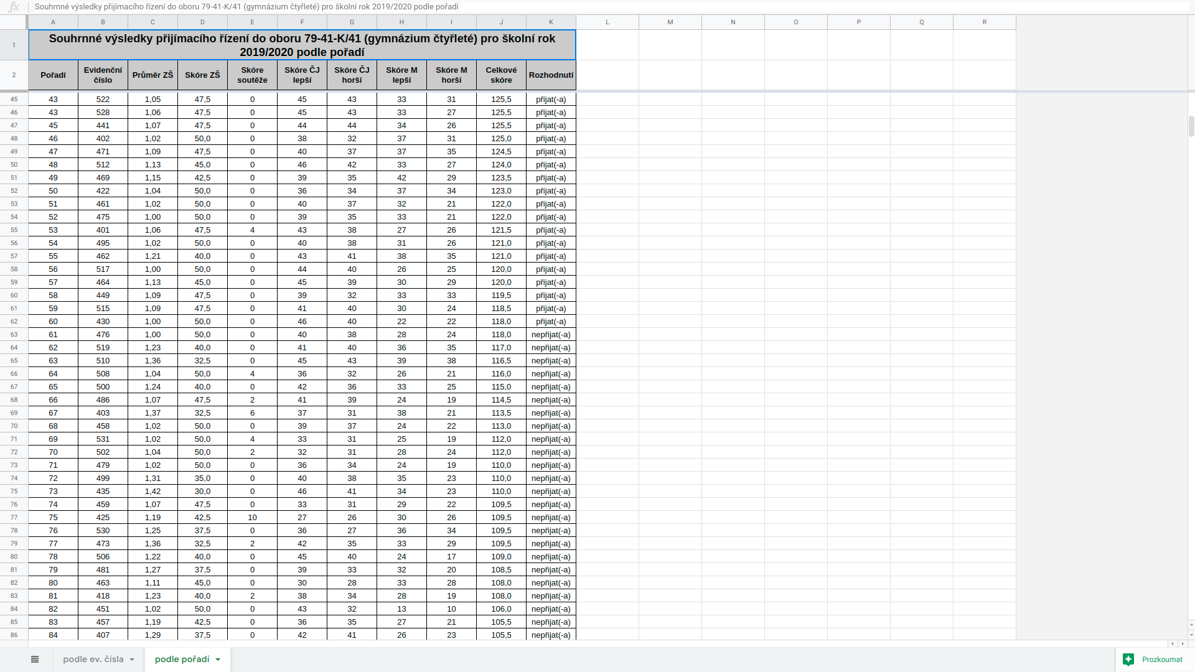Expand the 'podle ev. čísla' sheet dropdown arrow
Image resolution: width=1195 pixels, height=672 pixels.
tap(132, 660)
